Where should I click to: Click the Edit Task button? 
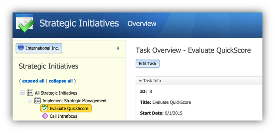tap(147, 64)
